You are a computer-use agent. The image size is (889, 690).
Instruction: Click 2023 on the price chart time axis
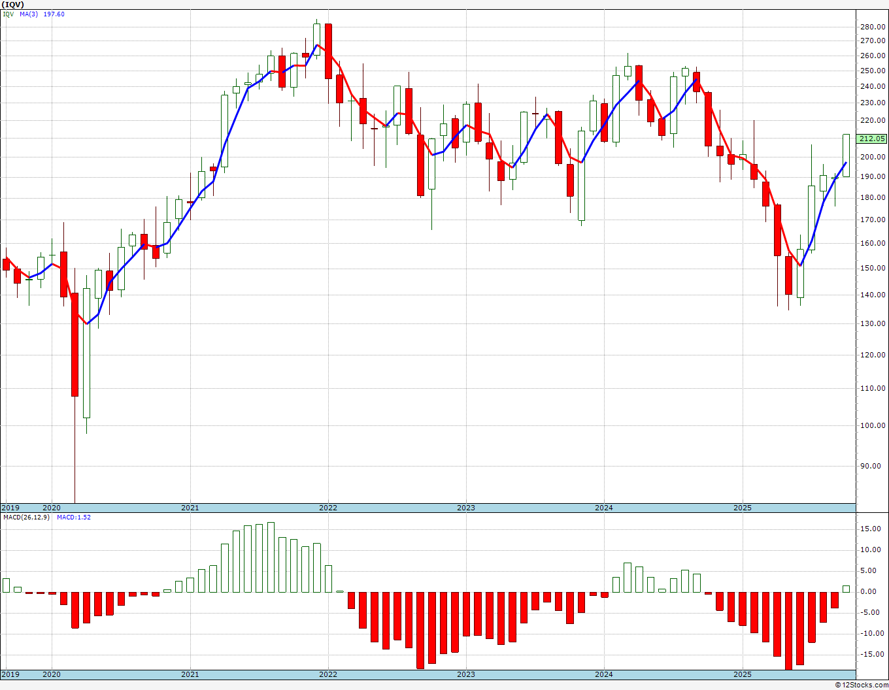[465, 508]
